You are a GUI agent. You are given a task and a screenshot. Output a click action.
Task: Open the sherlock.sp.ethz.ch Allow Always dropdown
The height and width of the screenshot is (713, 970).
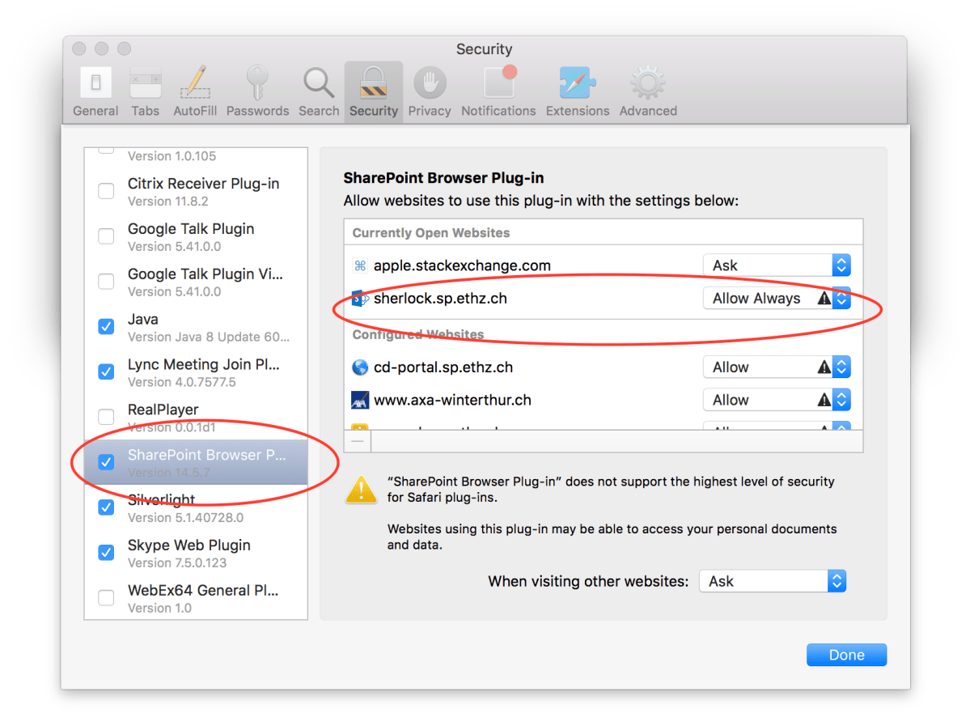777,299
